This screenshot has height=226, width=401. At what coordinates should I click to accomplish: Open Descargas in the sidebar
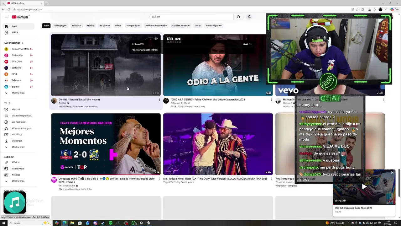18,141
